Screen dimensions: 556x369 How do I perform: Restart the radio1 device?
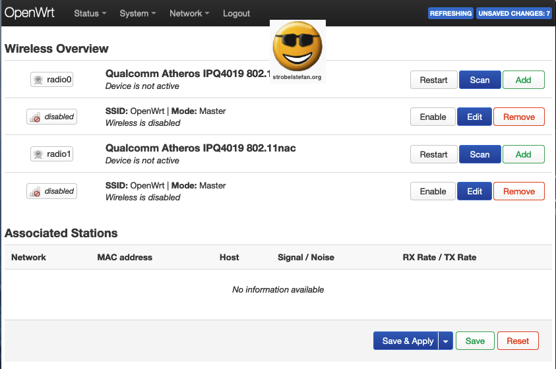(x=434, y=154)
